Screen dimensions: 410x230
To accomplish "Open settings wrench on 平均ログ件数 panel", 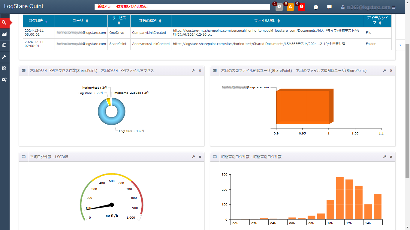I will click(x=193, y=157).
